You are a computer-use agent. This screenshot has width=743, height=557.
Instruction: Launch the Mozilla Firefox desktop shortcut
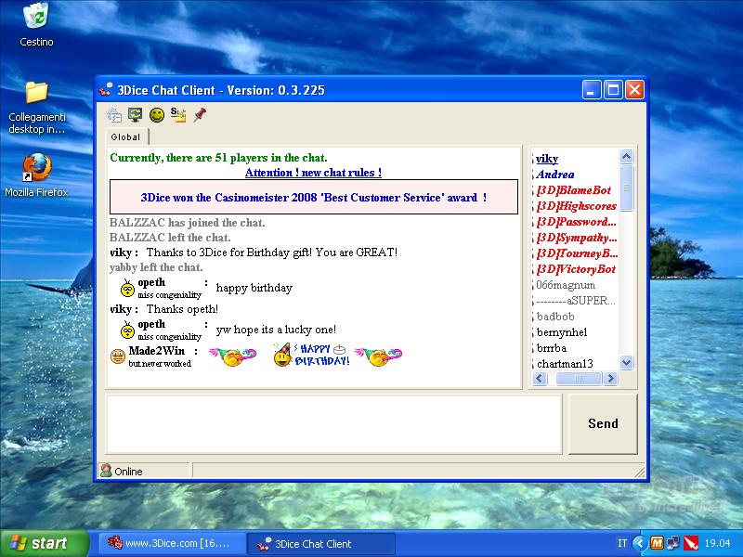click(x=36, y=167)
